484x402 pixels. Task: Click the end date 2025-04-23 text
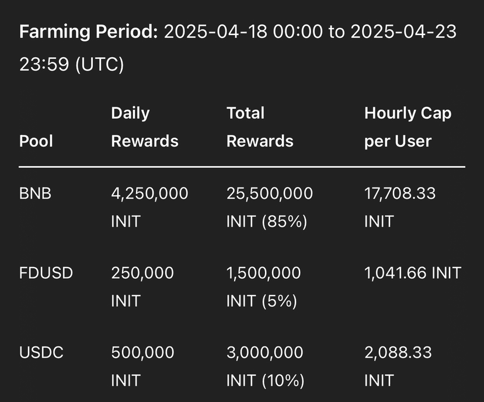point(403,32)
